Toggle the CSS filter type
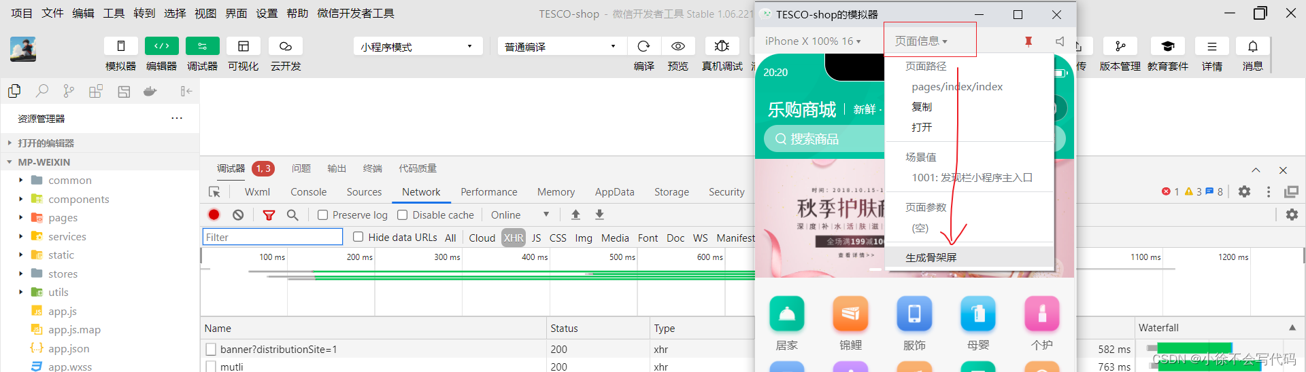 click(x=558, y=238)
